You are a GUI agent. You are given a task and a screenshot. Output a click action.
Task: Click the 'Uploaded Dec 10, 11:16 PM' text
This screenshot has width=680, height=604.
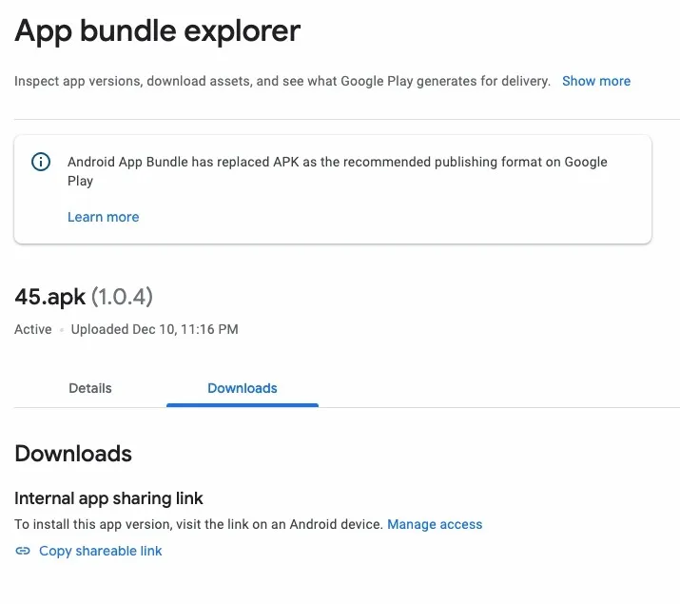click(154, 329)
